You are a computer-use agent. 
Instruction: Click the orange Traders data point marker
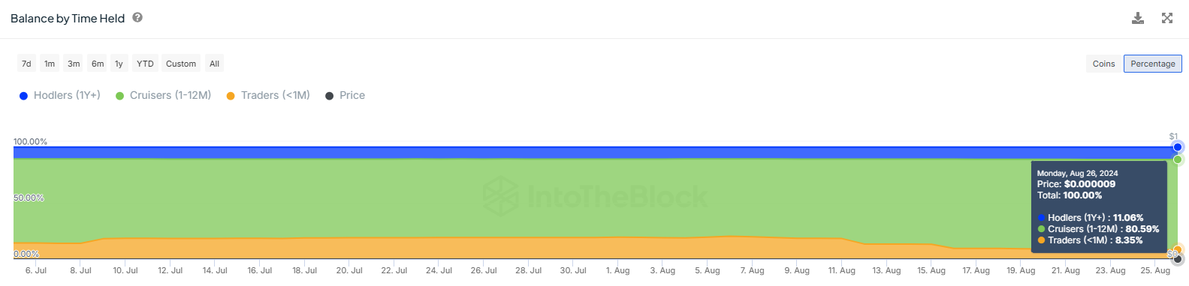point(1177,249)
